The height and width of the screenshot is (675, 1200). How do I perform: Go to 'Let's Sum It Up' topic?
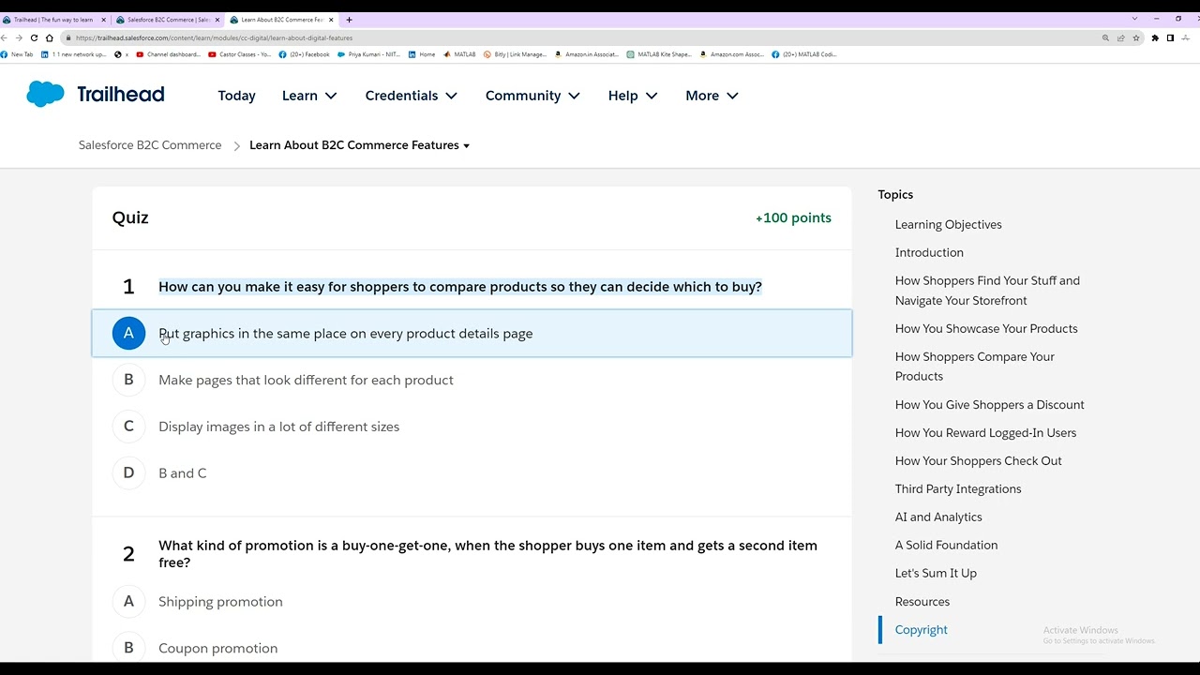pyautogui.click(x=936, y=573)
